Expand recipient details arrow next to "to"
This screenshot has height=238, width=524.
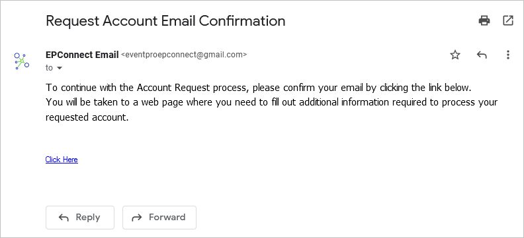pyautogui.click(x=60, y=68)
